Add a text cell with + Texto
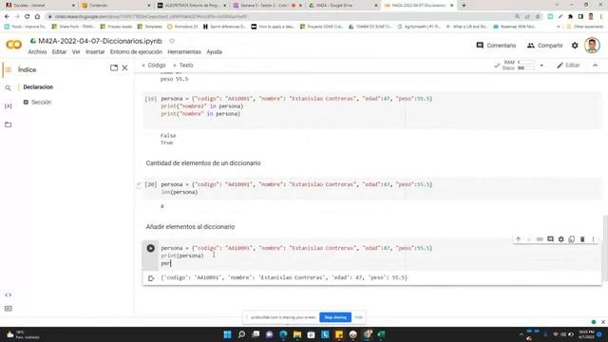 tap(183, 66)
